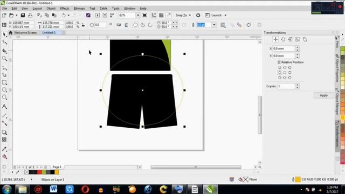The image size is (345, 194).
Task: Expand the Snap To dropdown
Action: (190, 15)
